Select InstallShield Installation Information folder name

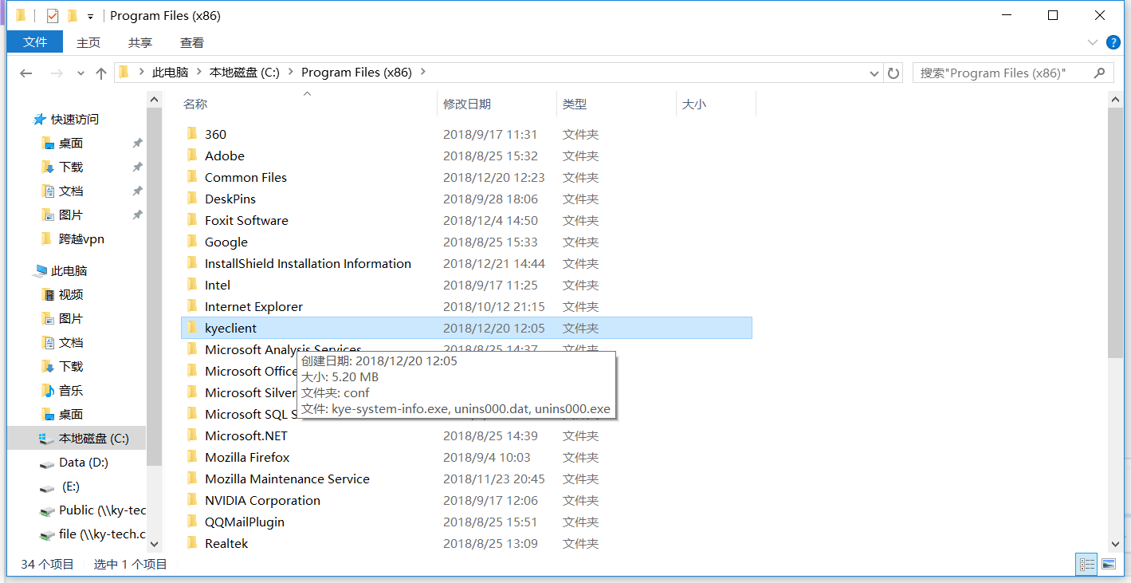pyautogui.click(x=308, y=263)
